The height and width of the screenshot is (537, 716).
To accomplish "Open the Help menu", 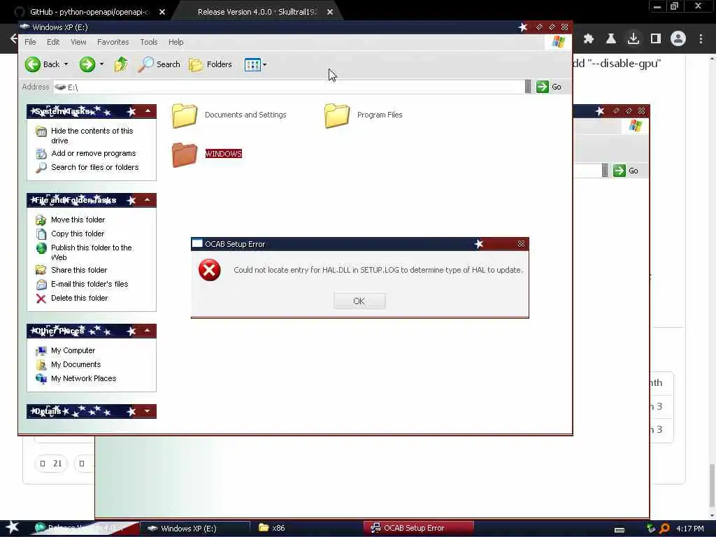I will point(176,42).
